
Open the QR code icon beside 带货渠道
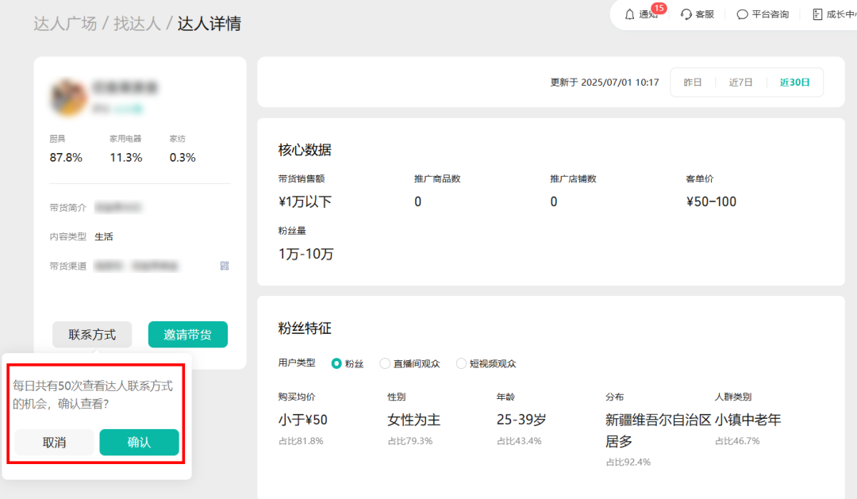tap(225, 266)
